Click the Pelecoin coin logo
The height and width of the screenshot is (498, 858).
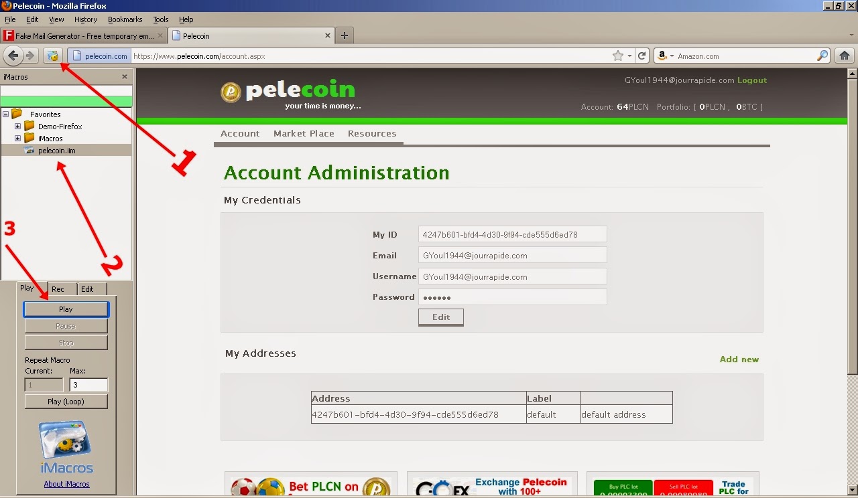[231, 92]
